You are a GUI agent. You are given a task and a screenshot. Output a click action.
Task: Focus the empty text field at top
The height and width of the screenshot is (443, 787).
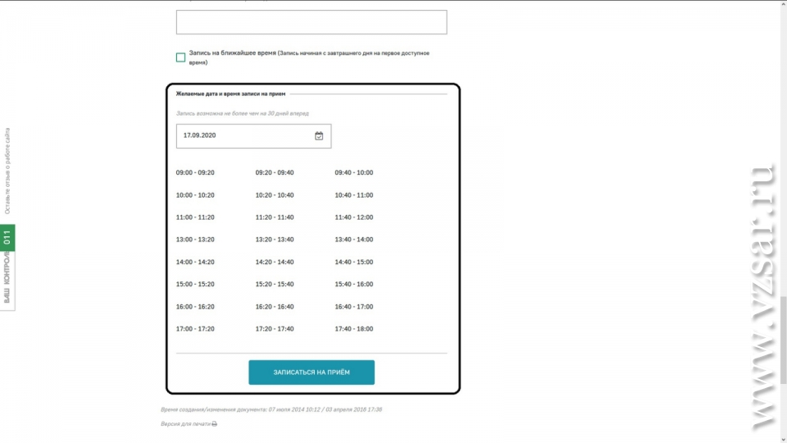coord(312,22)
